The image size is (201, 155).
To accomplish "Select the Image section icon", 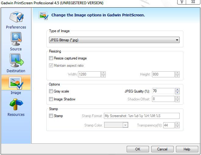I will click(16, 83).
